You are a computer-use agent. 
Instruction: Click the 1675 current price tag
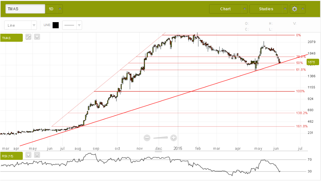click(x=312, y=62)
